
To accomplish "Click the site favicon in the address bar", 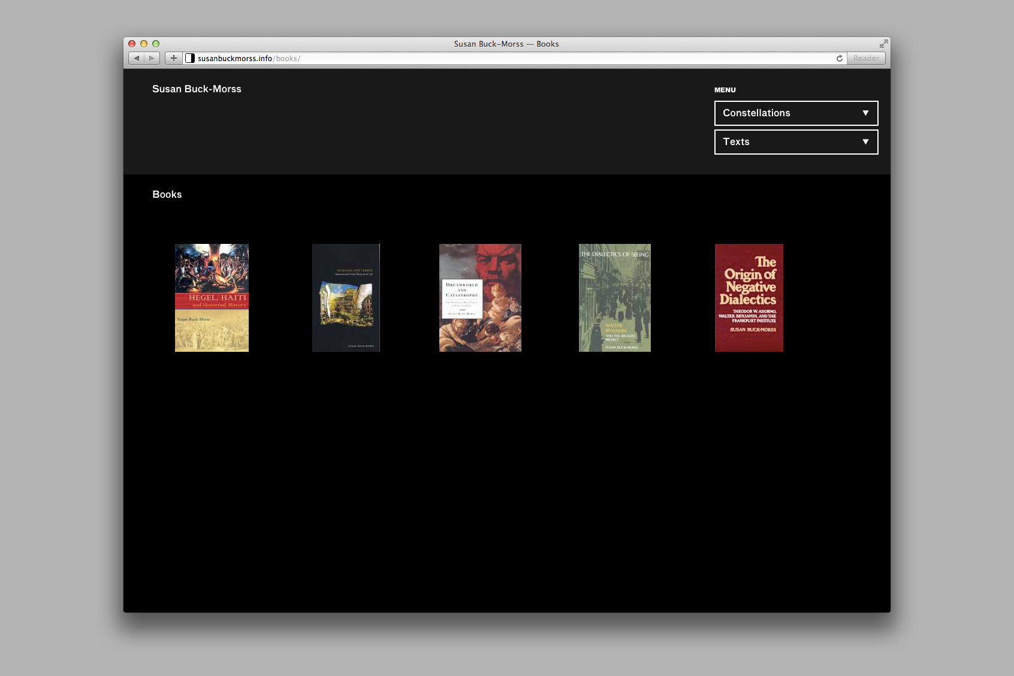I will (x=190, y=58).
